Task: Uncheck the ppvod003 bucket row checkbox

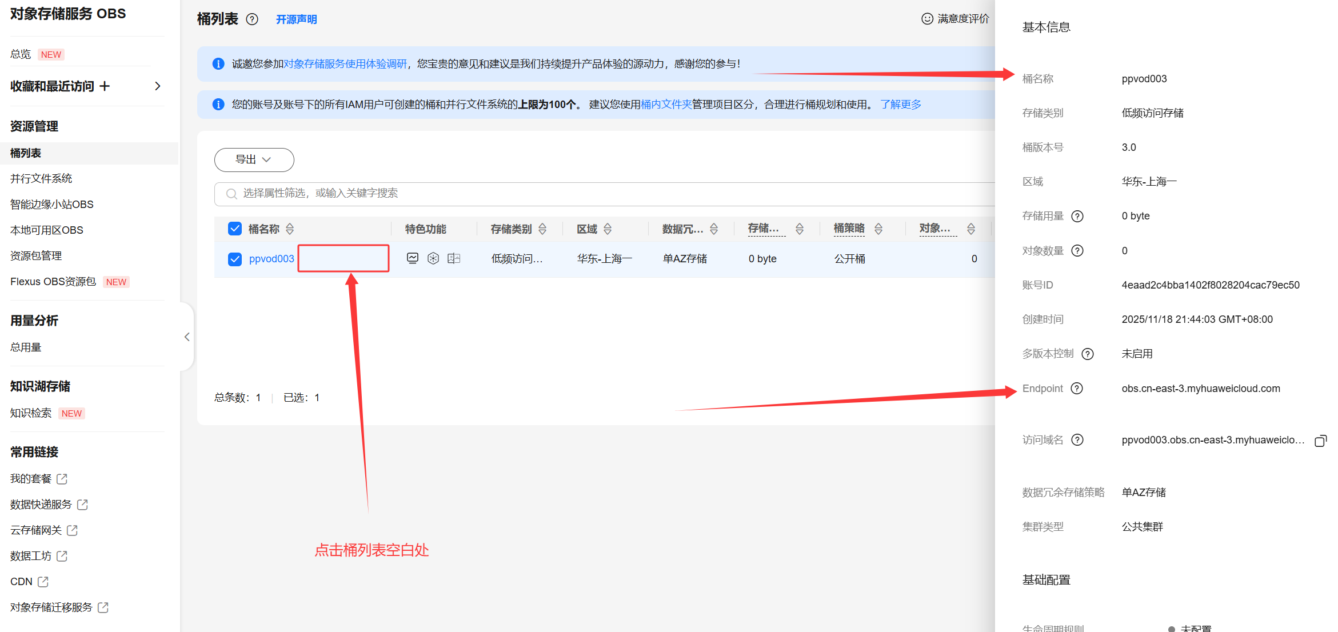Action: click(235, 258)
